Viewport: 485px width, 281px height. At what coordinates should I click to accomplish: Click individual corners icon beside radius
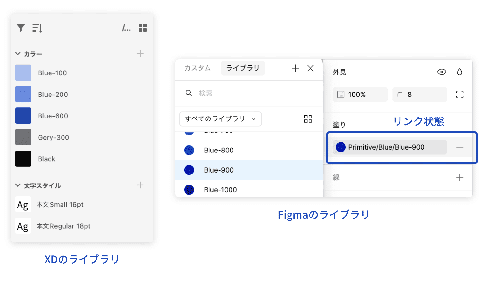pos(459,95)
